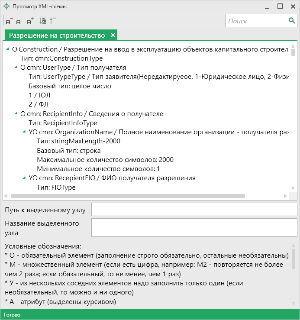Click the collapse all nodes toolbar icon
This screenshot has height=320, width=300.
pos(53,20)
